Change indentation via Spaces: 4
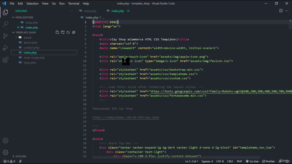Image resolution: width=292 pixels, height=164 pixels. coord(207,161)
